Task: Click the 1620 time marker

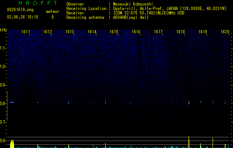Action: click(225, 32)
